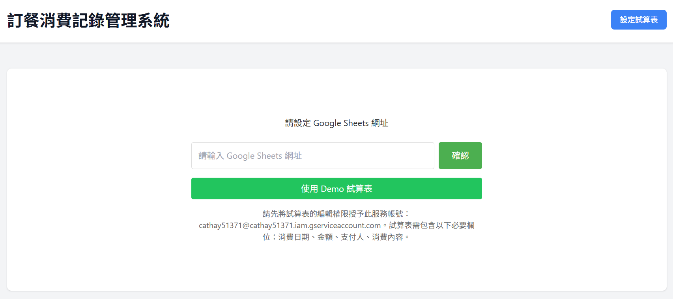673x299 pixels.
Task: Click the 請設定 Google Sheets 網址 heading
Action: (336, 123)
